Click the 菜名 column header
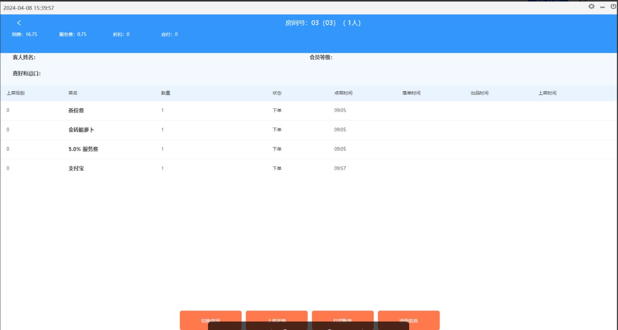 click(x=73, y=93)
